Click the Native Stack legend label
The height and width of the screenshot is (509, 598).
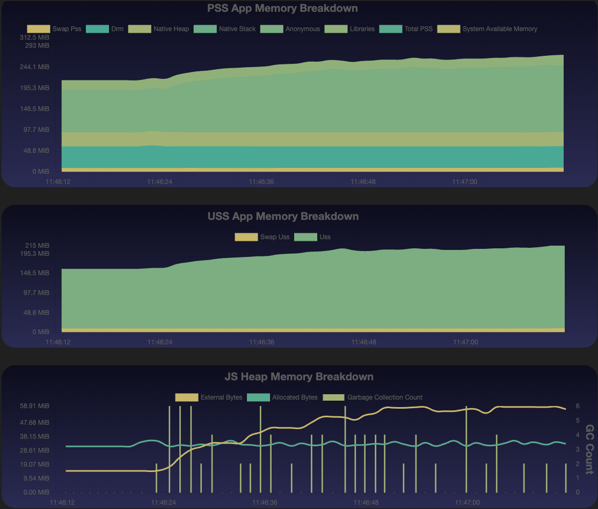point(237,29)
